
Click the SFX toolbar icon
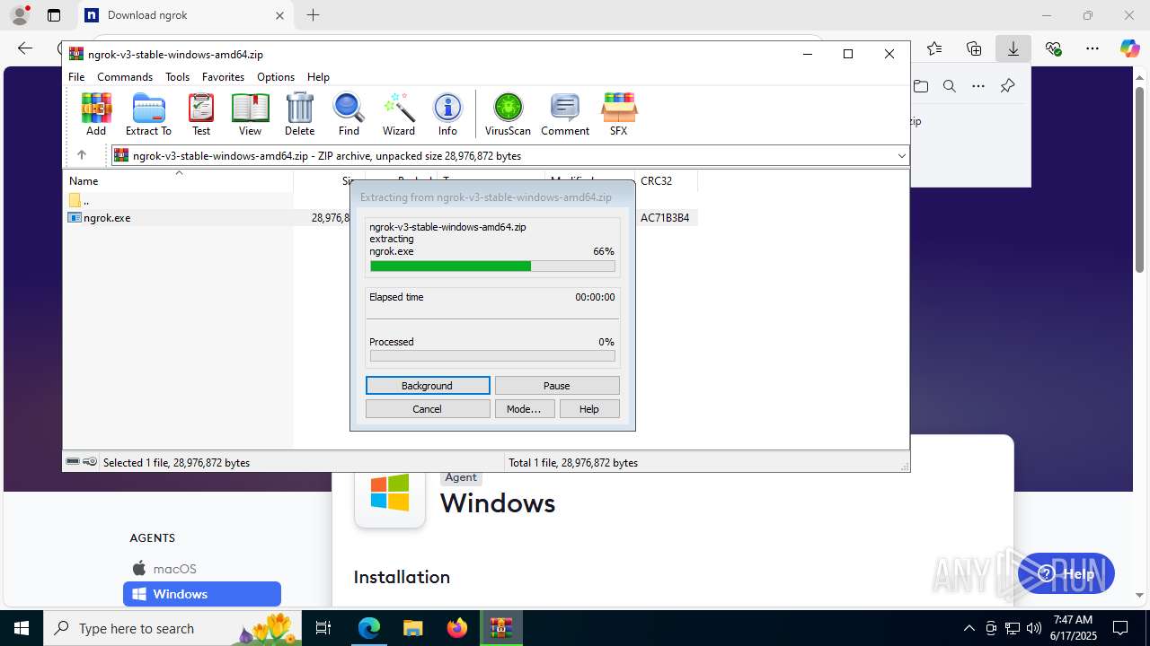click(618, 114)
